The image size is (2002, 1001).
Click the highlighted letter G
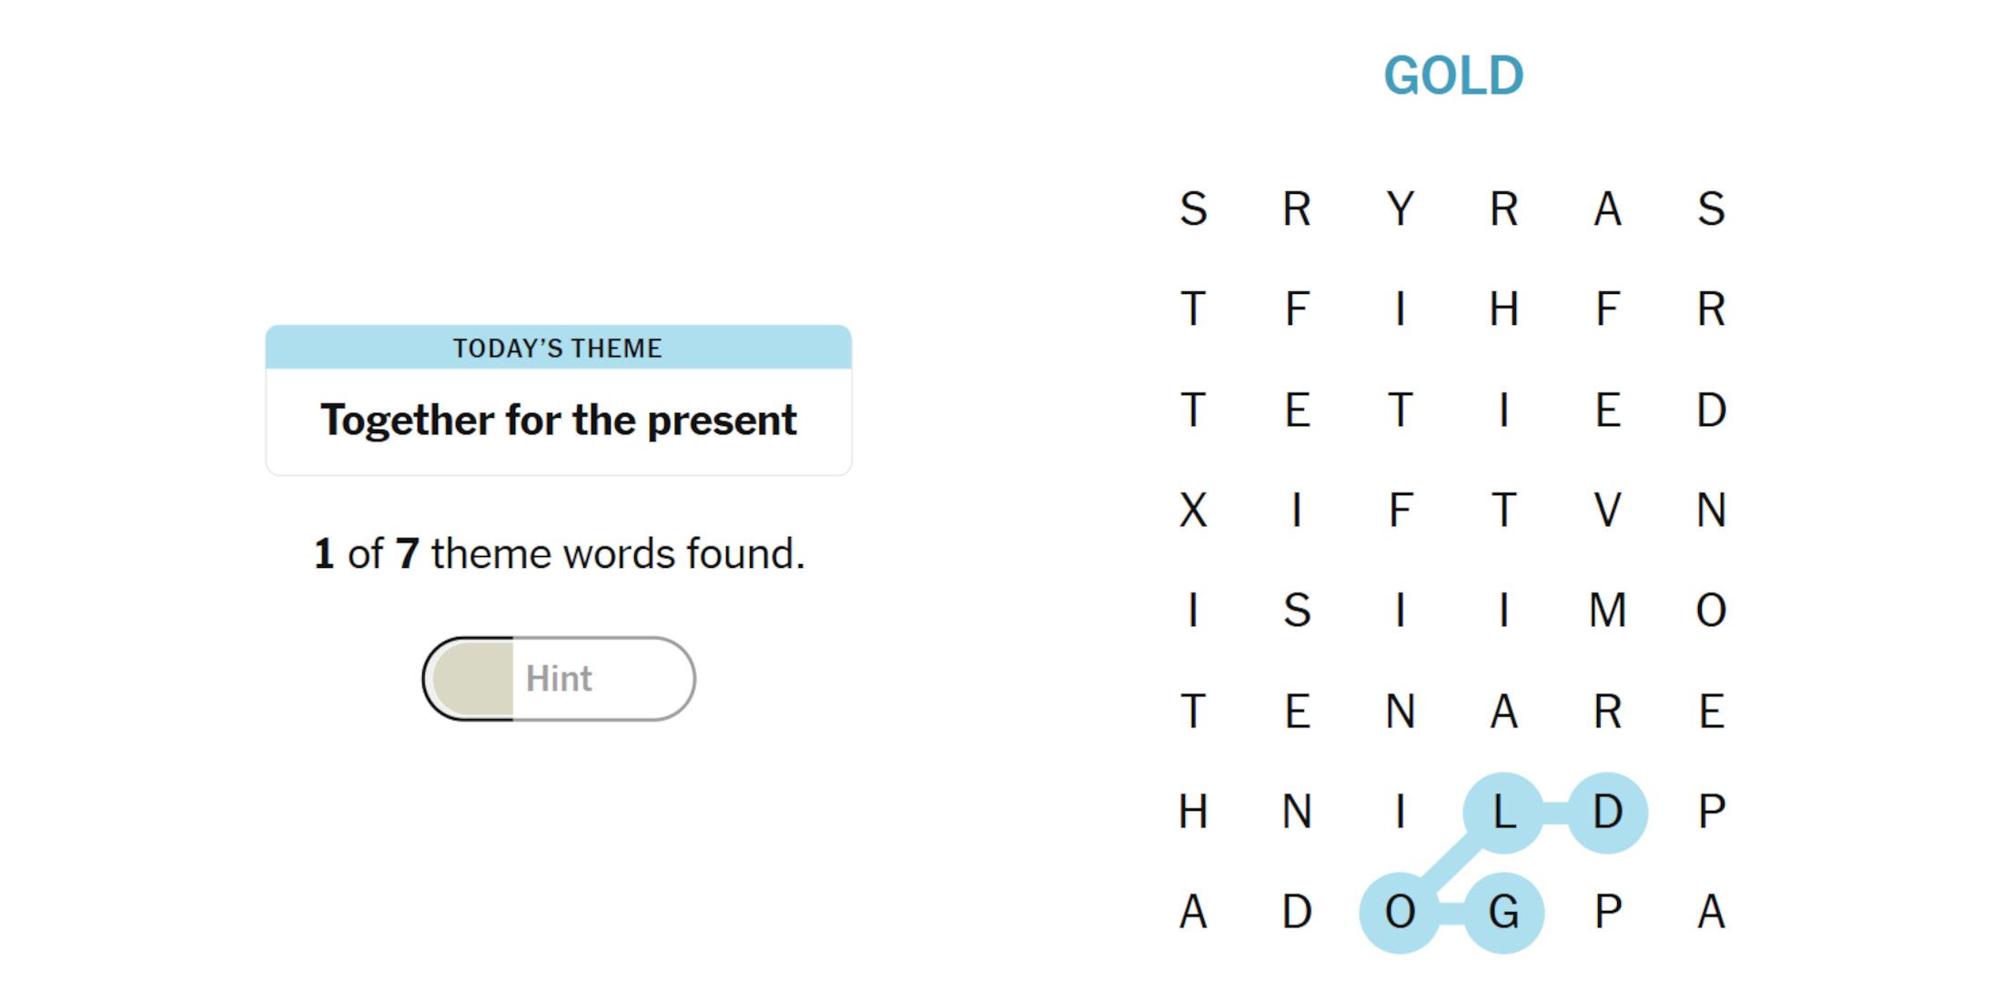pyautogui.click(x=1504, y=912)
